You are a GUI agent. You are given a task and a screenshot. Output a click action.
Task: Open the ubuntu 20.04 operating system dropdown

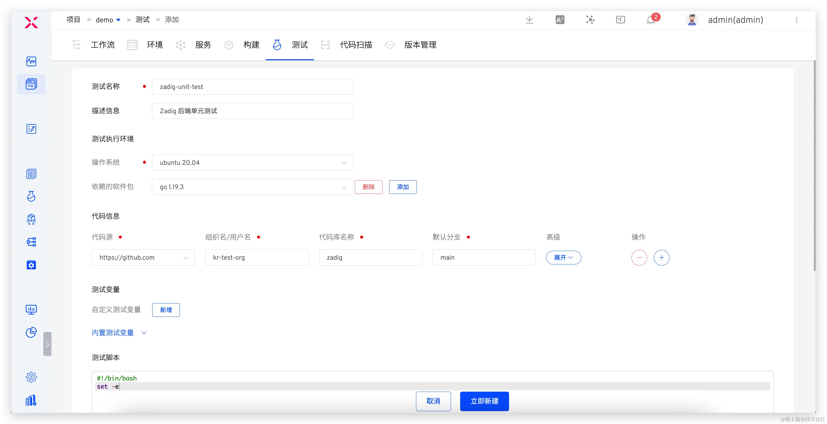252,162
